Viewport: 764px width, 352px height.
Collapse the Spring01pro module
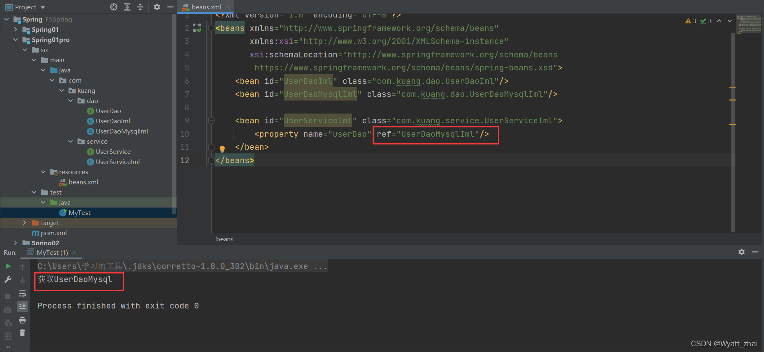pyautogui.click(x=15, y=39)
